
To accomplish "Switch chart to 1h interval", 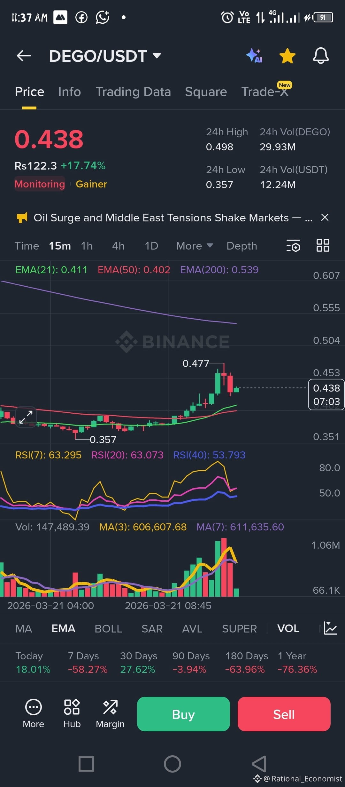I will 87,246.
